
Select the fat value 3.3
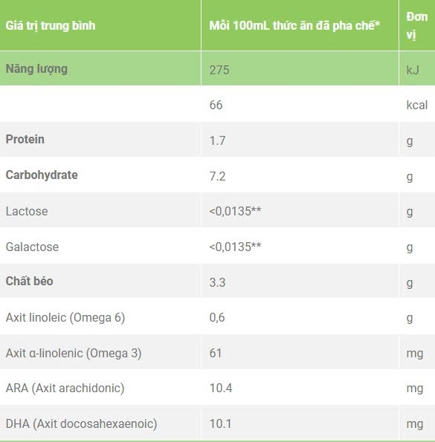(217, 282)
